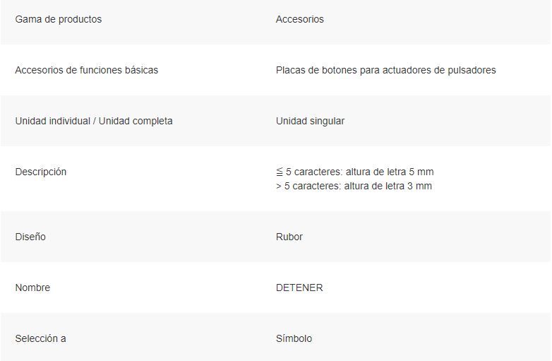Select the 'DETENER' value text
552x361 pixels.
click(299, 288)
